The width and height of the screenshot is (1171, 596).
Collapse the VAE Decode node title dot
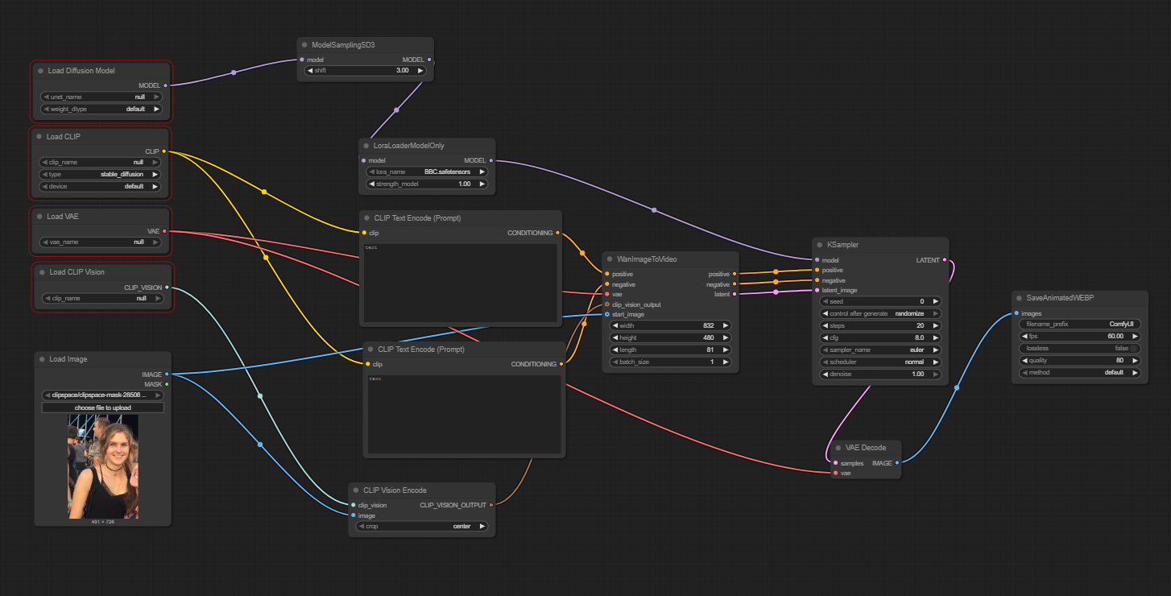pos(838,448)
